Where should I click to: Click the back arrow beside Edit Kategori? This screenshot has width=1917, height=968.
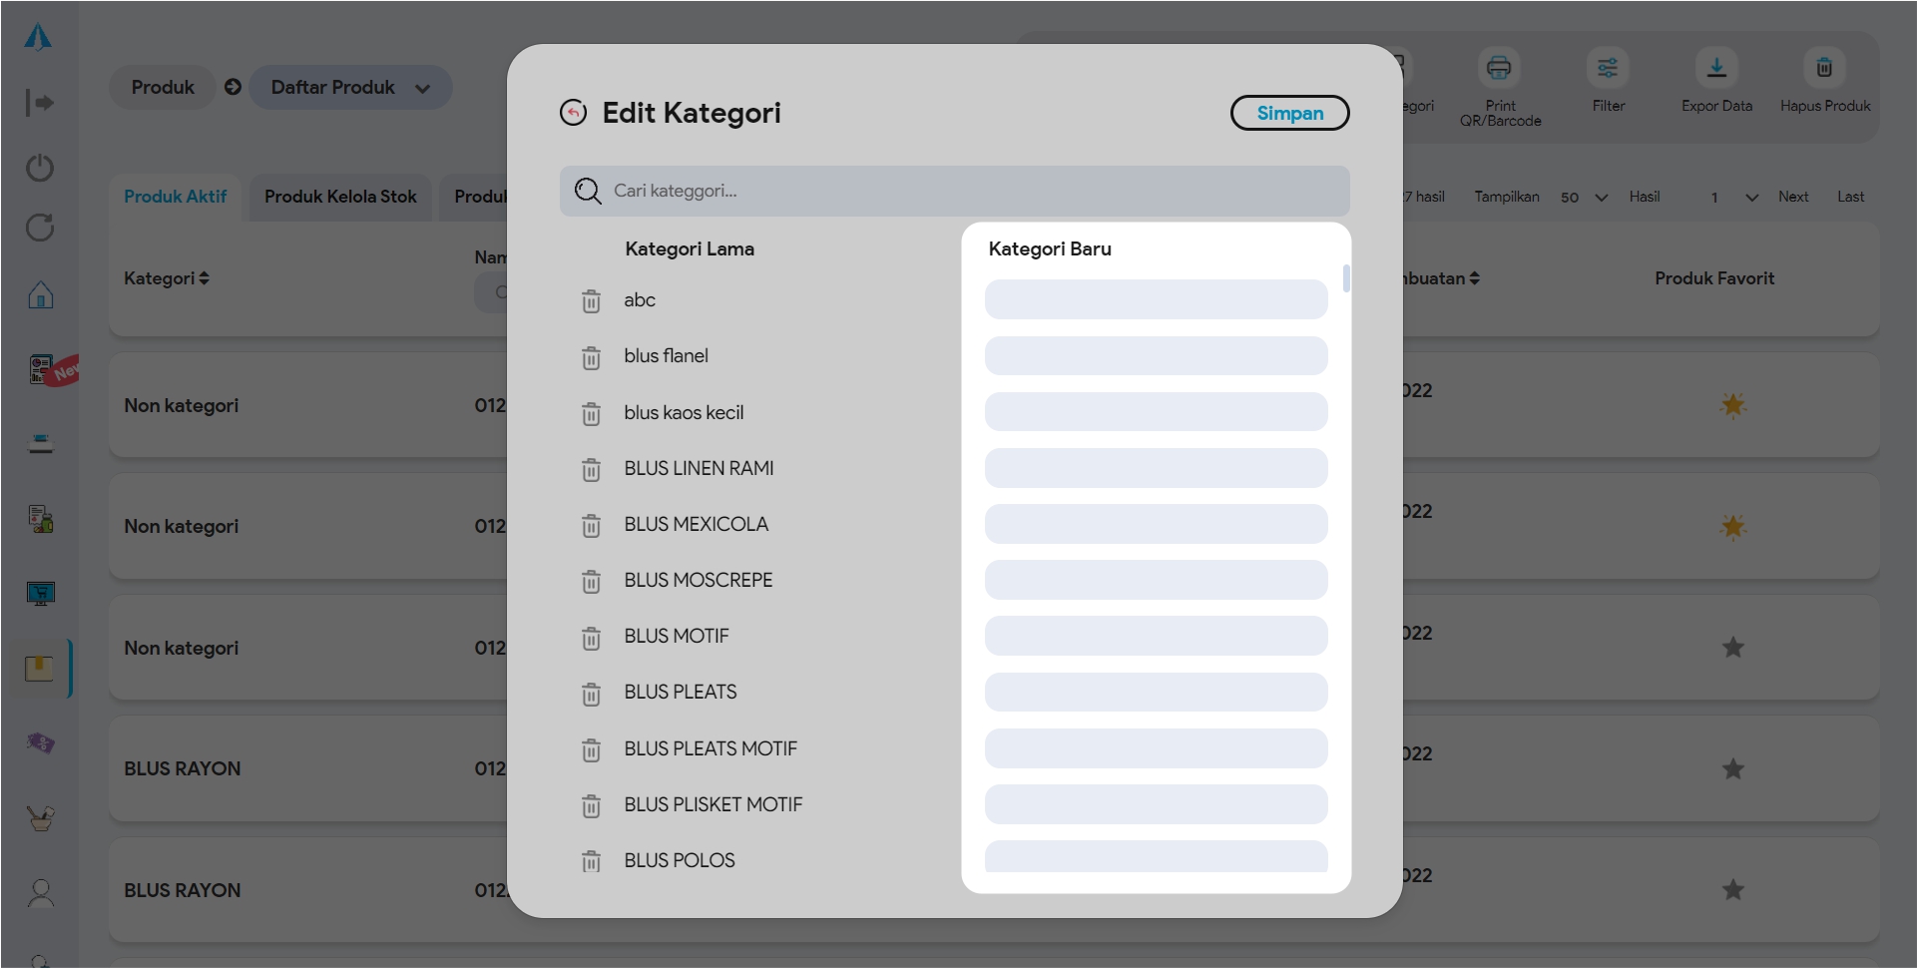click(573, 113)
